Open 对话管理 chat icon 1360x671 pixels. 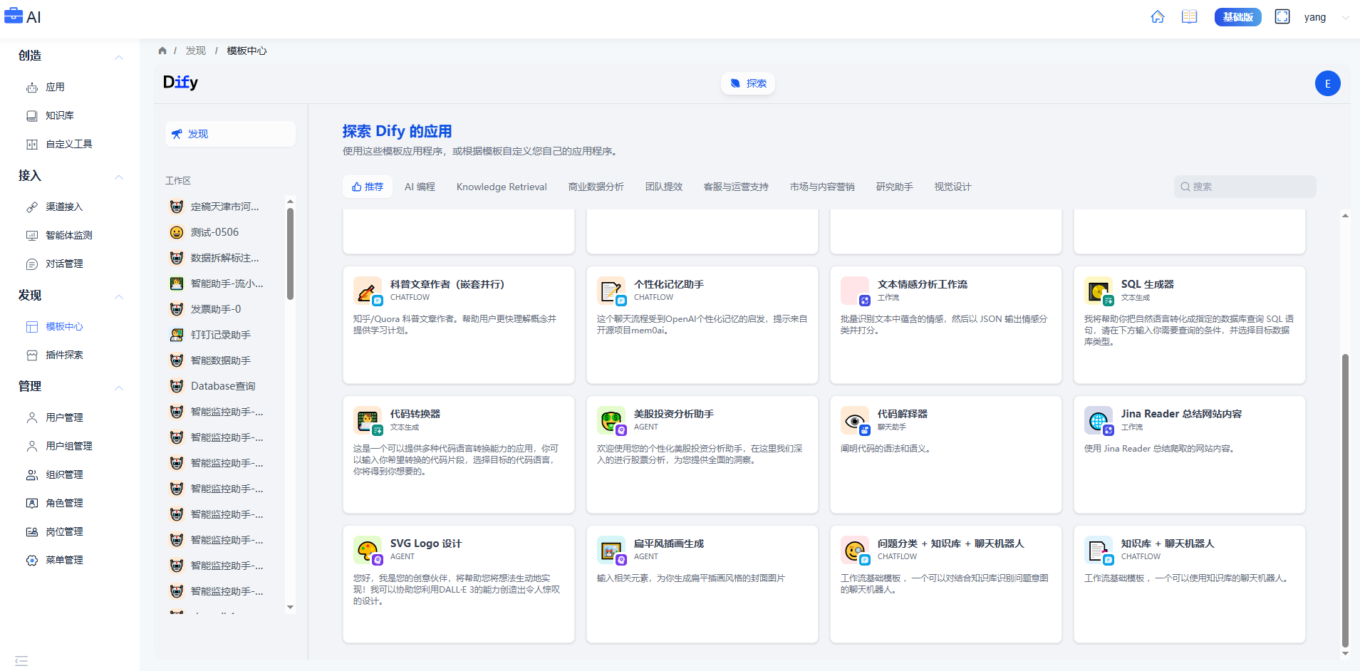click(32, 264)
